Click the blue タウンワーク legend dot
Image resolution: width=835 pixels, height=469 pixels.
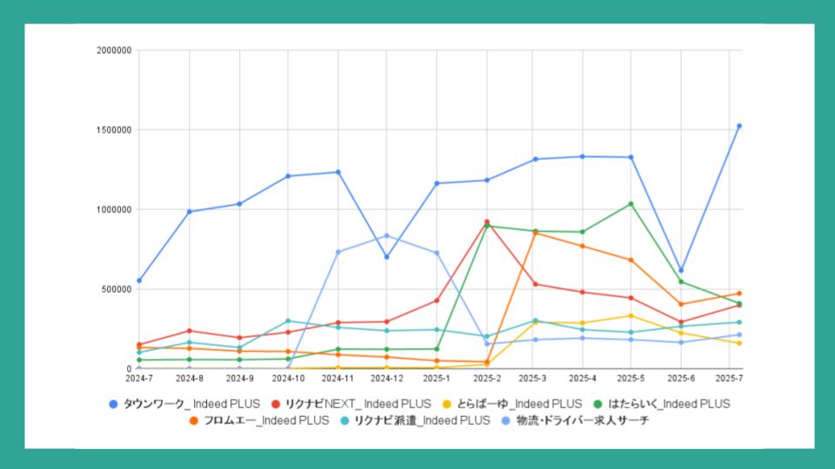coord(114,404)
